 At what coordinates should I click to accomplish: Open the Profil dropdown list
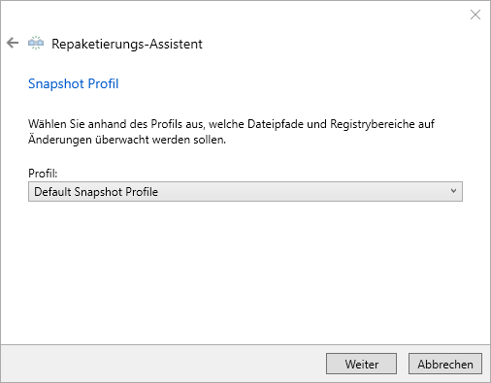point(245,191)
